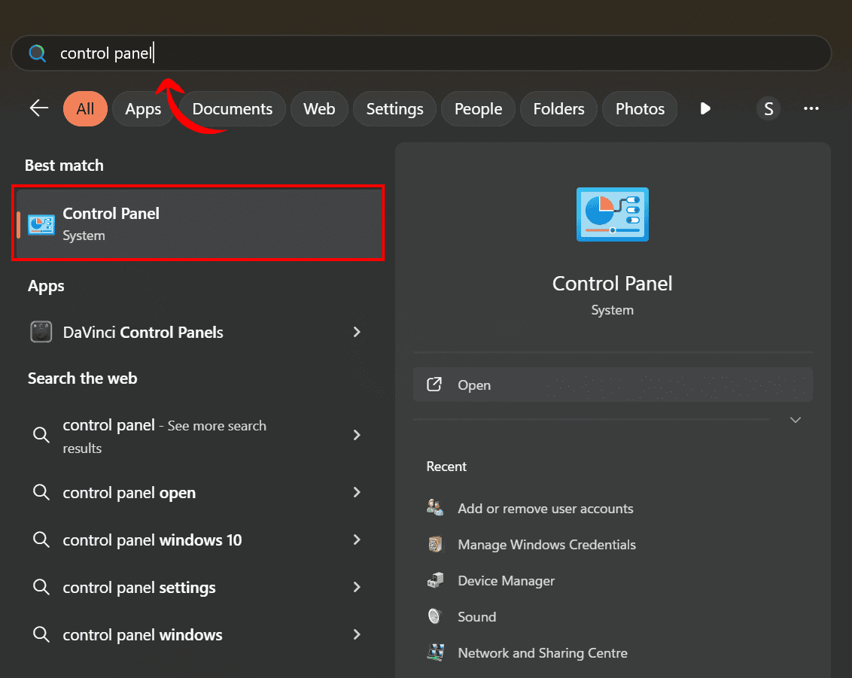Switch to the Photos filter tab
852x678 pixels.
640,108
